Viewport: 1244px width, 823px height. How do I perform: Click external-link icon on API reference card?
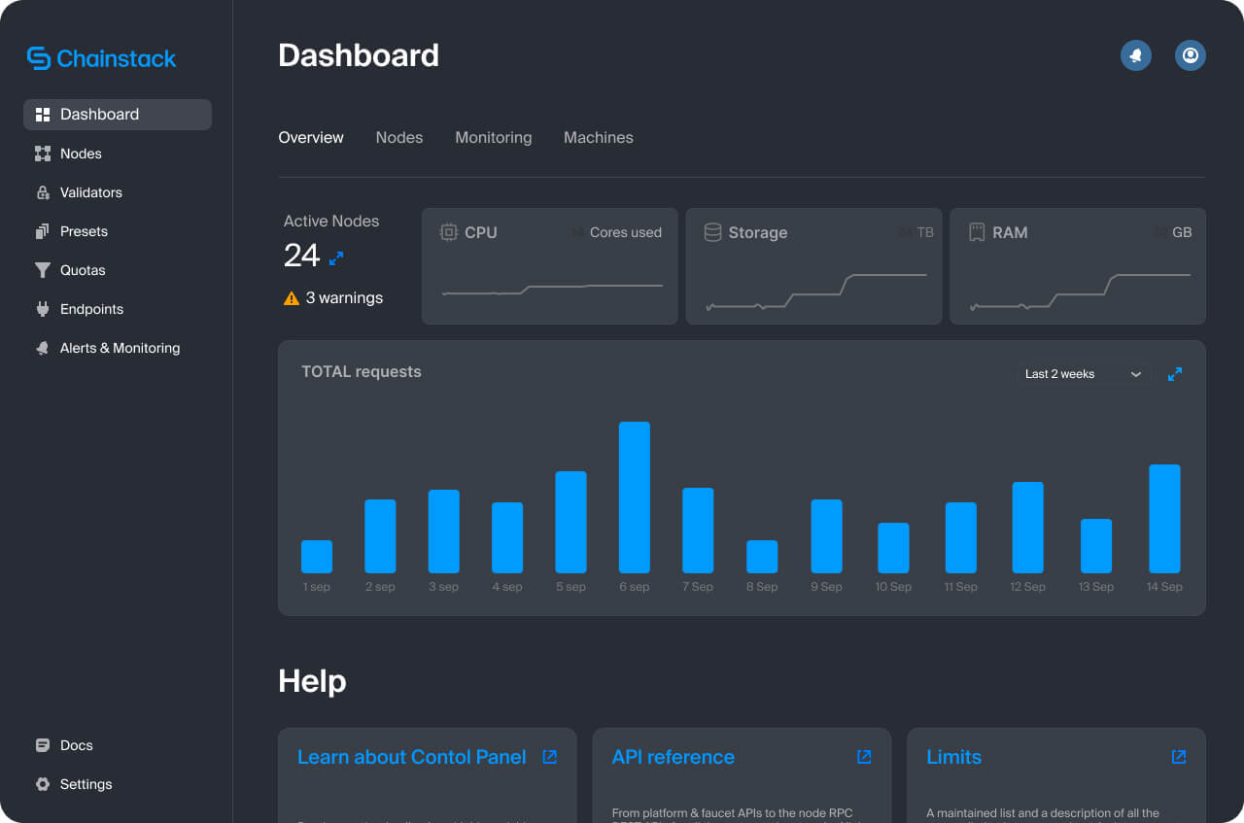point(864,757)
